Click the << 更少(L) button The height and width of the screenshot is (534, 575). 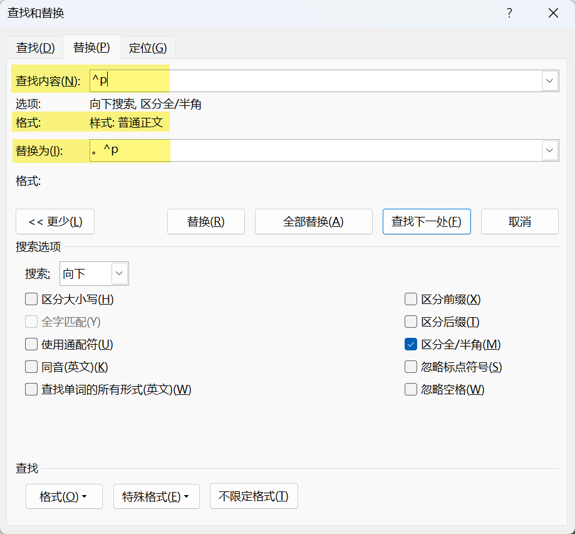tap(55, 222)
